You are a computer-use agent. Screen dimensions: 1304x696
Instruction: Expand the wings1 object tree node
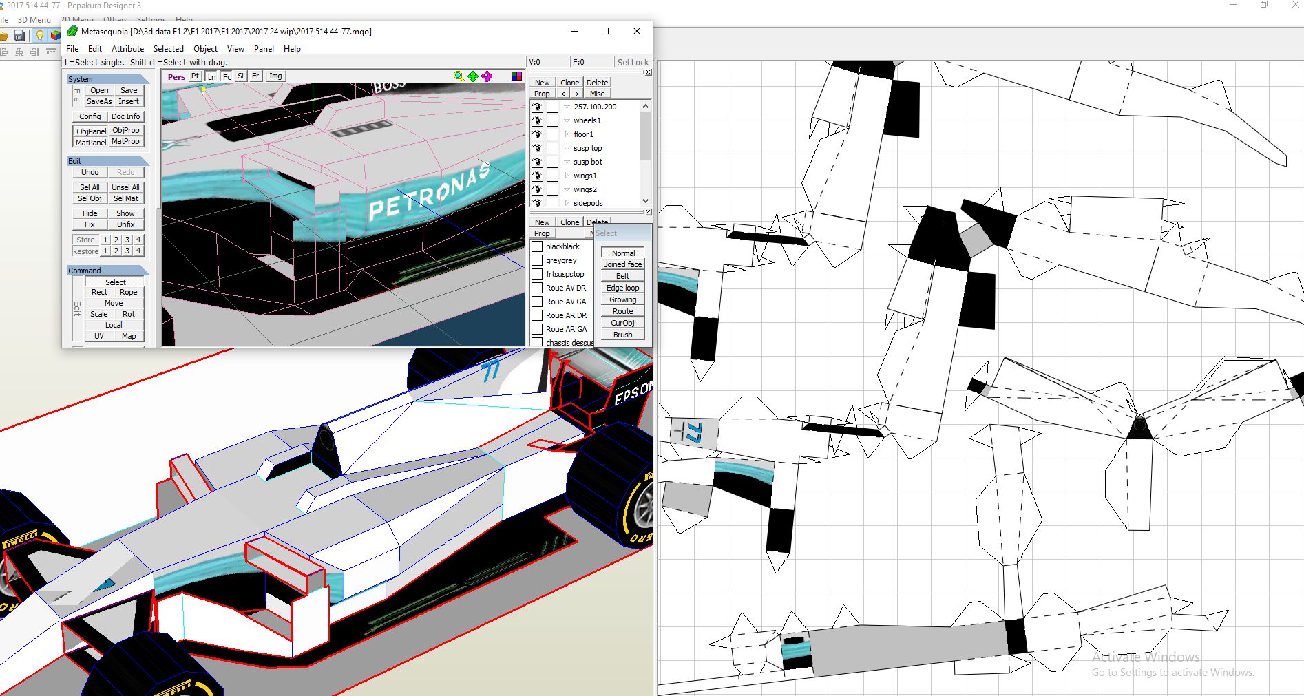coord(567,176)
